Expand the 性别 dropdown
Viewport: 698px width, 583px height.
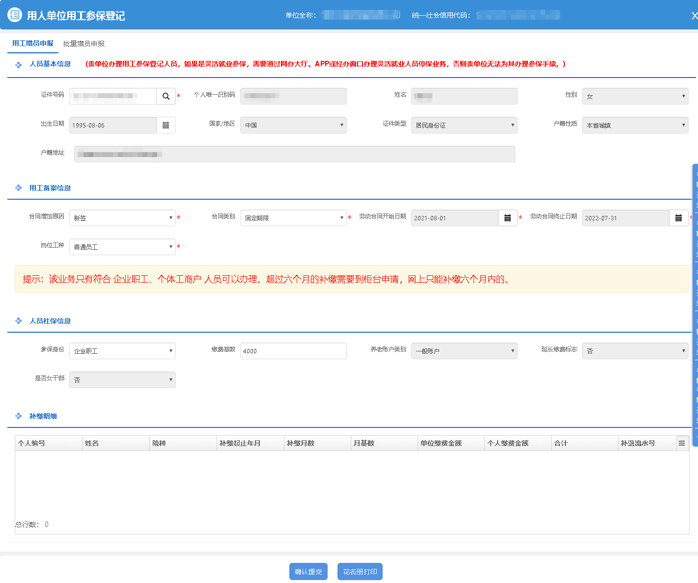635,96
